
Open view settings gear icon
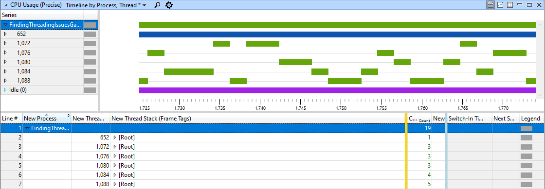pos(169,5)
